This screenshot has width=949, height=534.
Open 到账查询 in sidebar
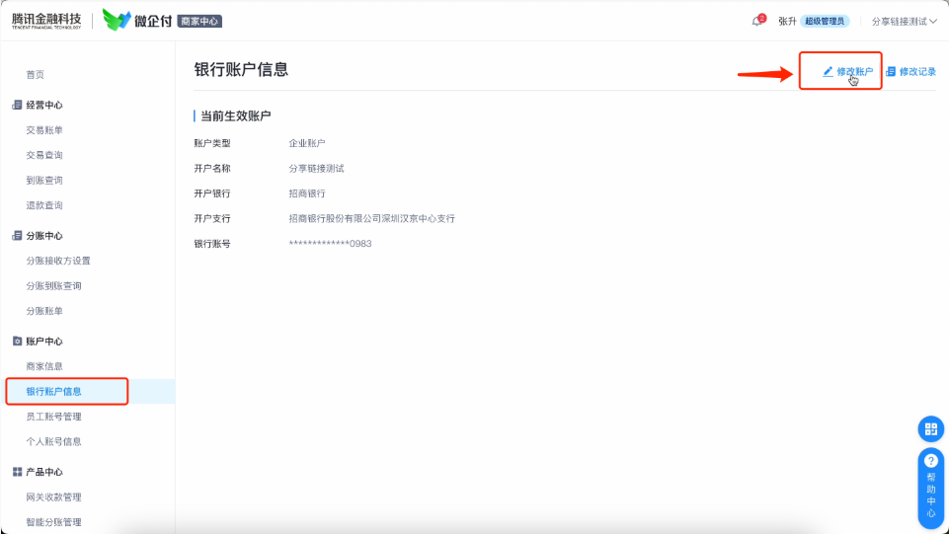click(44, 181)
